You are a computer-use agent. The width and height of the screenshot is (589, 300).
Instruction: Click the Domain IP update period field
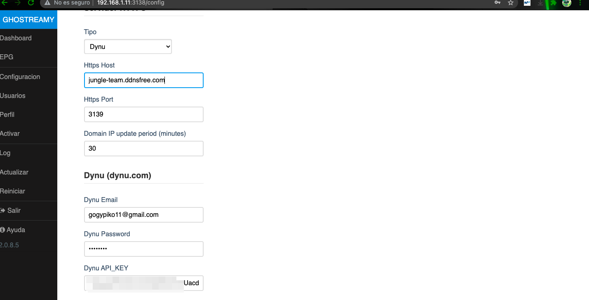pos(143,149)
